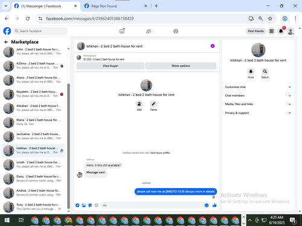The image size is (302, 226).
Task: Click the purple conversation info icon
Action: tap(213, 46)
